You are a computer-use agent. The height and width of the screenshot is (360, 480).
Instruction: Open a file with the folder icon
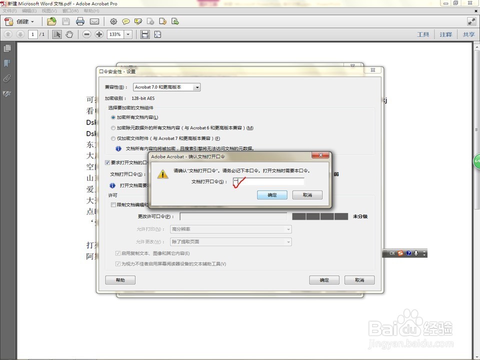point(51,21)
